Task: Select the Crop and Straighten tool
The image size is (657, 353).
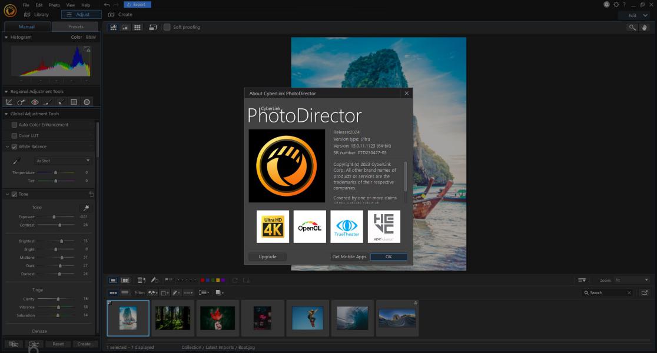Action: point(9,102)
